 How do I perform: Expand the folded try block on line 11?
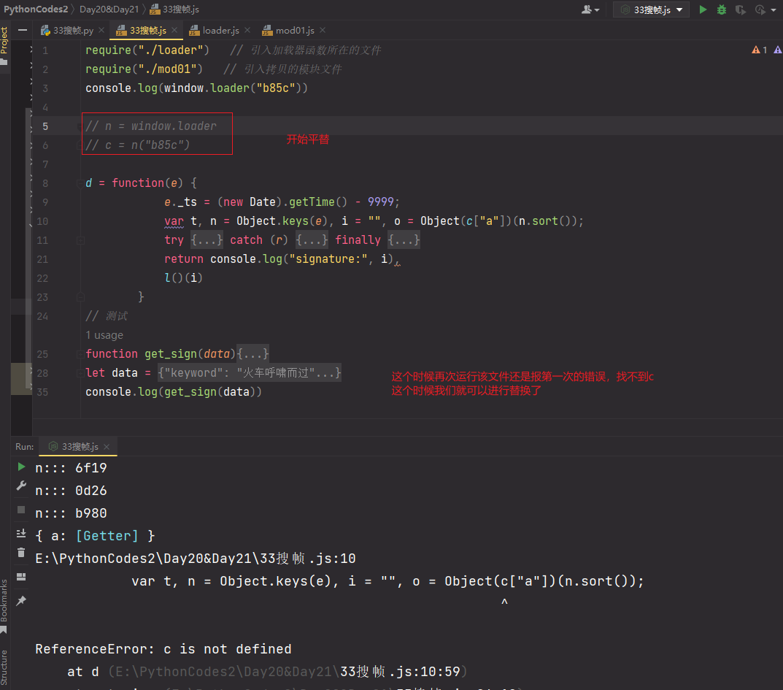coord(207,240)
